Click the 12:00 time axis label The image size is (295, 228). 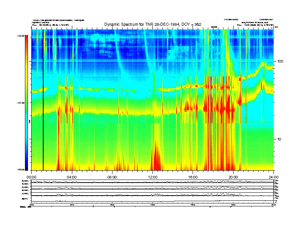point(153,177)
